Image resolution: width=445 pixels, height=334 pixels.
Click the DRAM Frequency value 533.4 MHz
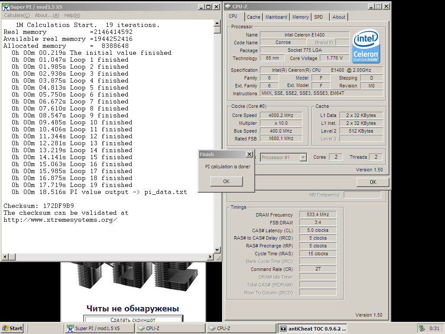pos(318,215)
